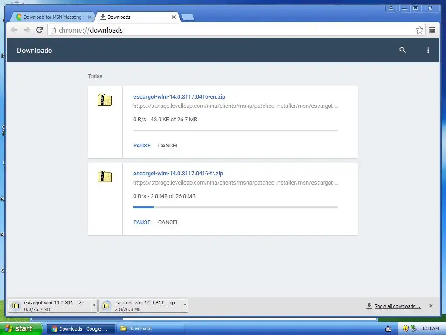
Task: Open the on-screen keyboard taskbar icon
Action: (388, 329)
